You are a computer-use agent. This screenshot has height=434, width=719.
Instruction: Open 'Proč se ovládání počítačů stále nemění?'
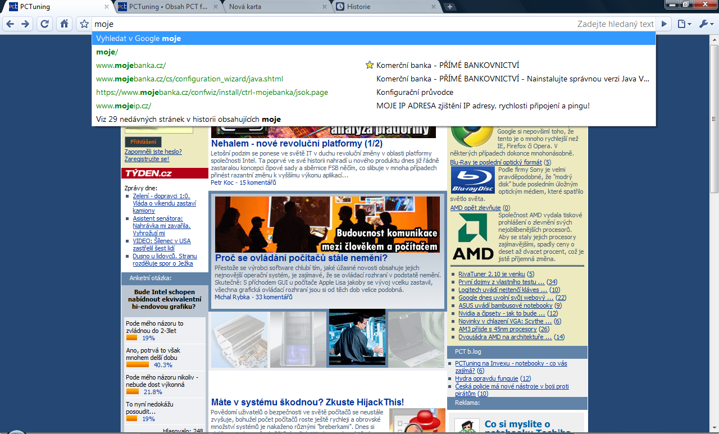(301, 258)
